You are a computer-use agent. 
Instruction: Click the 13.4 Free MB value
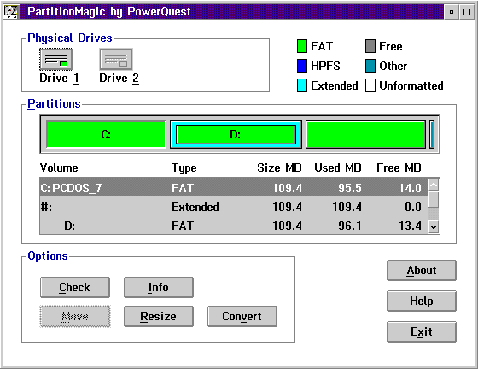[410, 226]
